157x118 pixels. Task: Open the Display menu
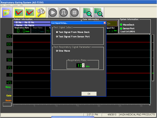coord(7,5)
